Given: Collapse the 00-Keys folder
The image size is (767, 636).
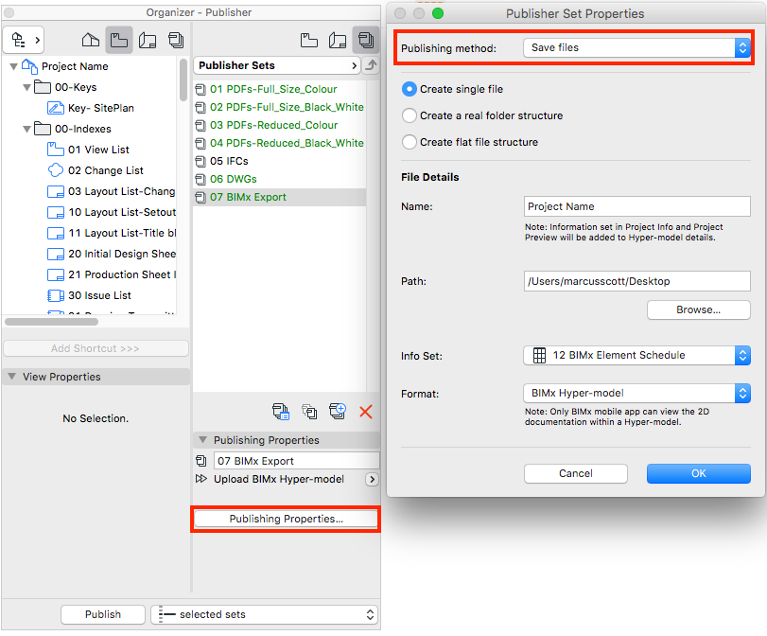Looking at the screenshot, I should (26, 87).
